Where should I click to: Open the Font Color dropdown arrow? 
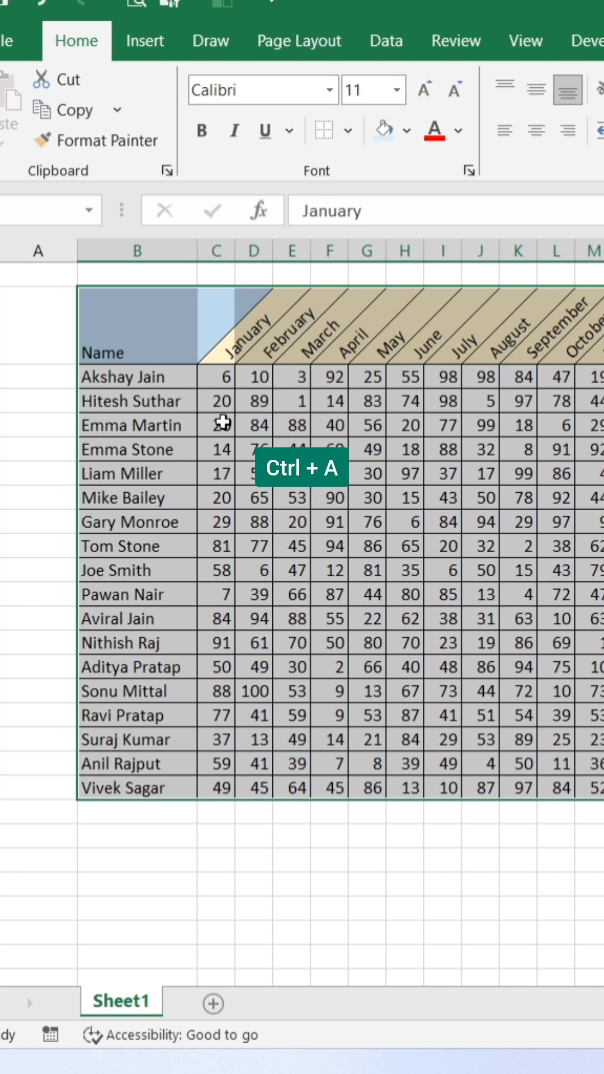[x=458, y=131]
